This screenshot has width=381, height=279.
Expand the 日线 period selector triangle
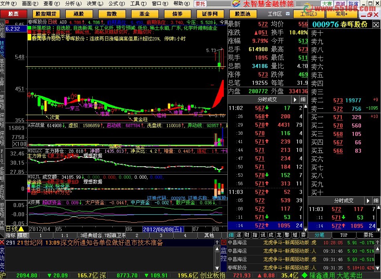[21, 229]
